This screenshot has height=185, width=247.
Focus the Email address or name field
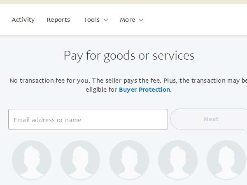88,120
